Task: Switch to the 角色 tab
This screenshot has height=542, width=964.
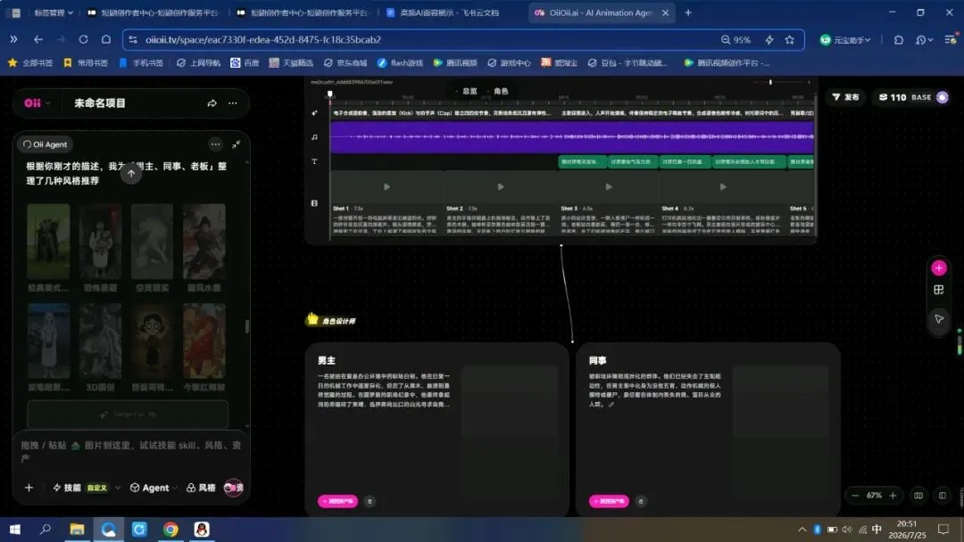Action: coord(501,91)
